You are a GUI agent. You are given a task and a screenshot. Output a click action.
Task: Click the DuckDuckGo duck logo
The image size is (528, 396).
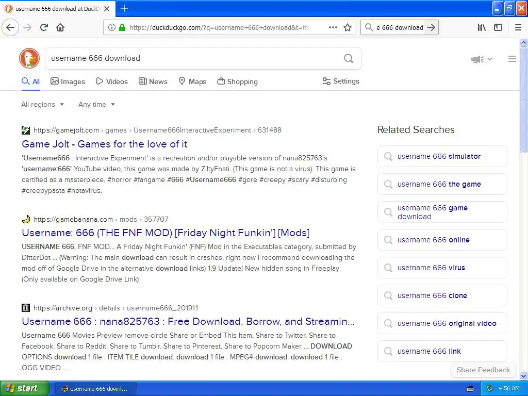[x=29, y=58]
